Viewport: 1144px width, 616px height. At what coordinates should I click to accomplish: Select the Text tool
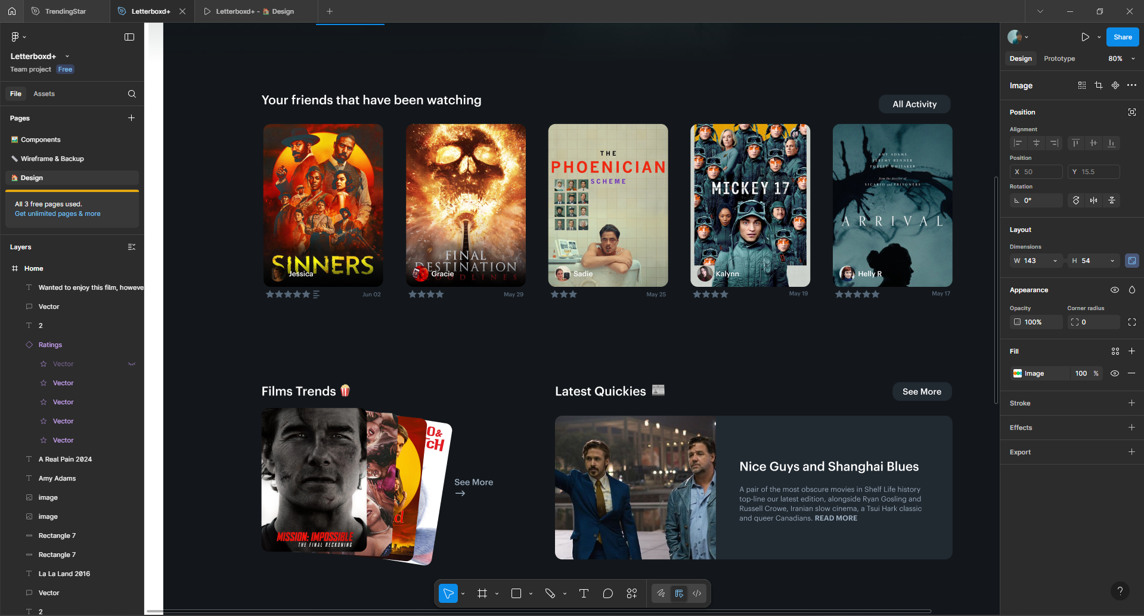click(584, 593)
